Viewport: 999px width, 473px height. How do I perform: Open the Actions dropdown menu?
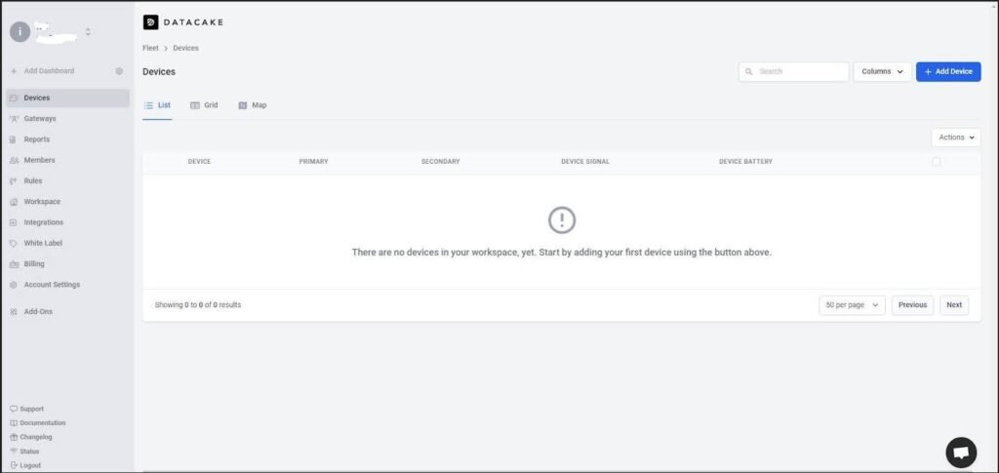[955, 138]
